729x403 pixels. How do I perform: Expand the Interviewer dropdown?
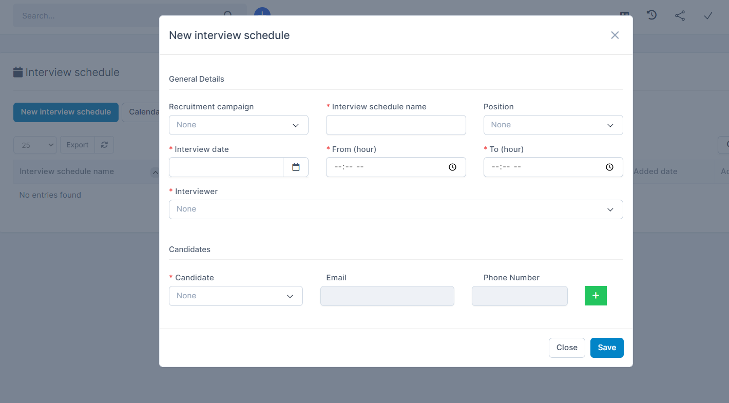click(395, 209)
